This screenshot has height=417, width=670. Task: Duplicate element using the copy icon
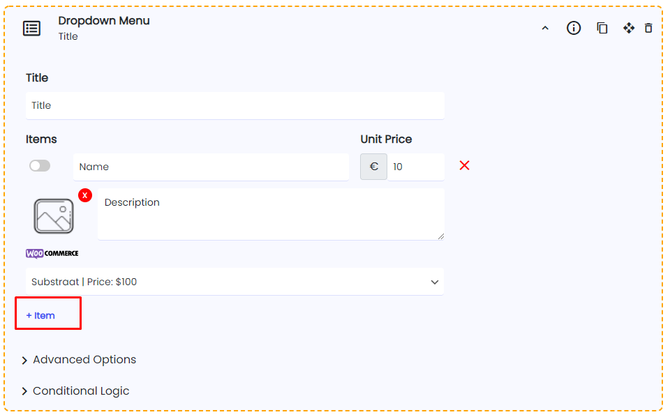tap(602, 28)
